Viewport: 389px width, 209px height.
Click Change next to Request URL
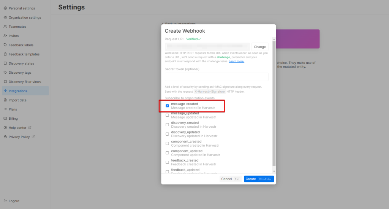point(260,47)
